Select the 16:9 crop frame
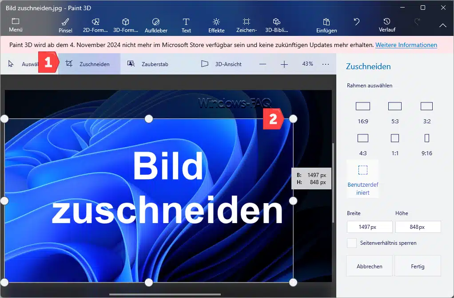The image size is (454, 298). coord(363,113)
